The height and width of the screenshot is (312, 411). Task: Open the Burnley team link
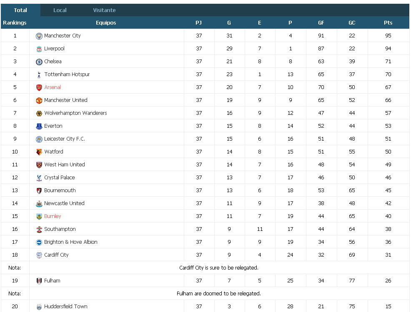tap(53, 216)
